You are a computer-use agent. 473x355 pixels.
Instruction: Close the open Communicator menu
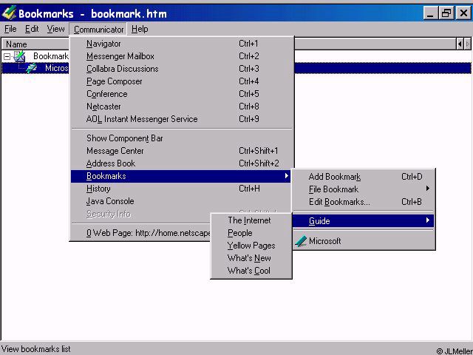pos(98,30)
